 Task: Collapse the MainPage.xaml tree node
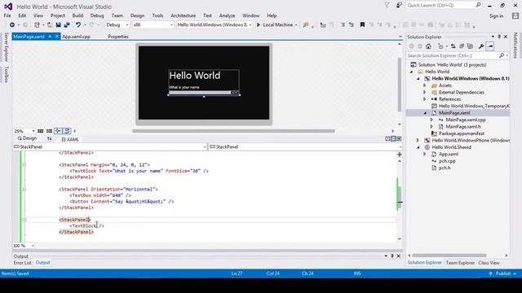click(x=425, y=113)
